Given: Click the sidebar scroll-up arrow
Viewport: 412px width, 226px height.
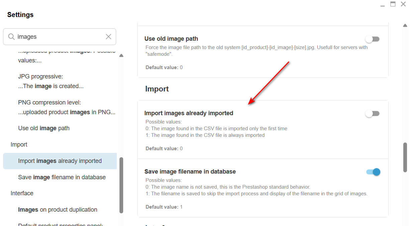Looking at the screenshot, I should 121,55.
